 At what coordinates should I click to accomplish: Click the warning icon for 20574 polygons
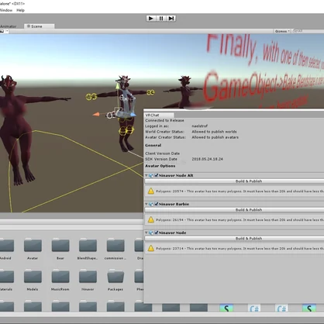[151, 191]
